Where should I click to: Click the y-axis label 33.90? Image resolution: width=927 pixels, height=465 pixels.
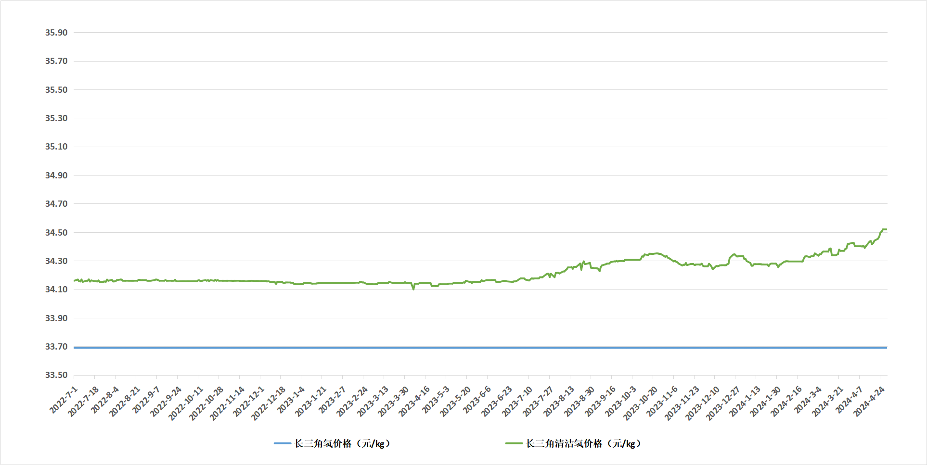(x=56, y=318)
